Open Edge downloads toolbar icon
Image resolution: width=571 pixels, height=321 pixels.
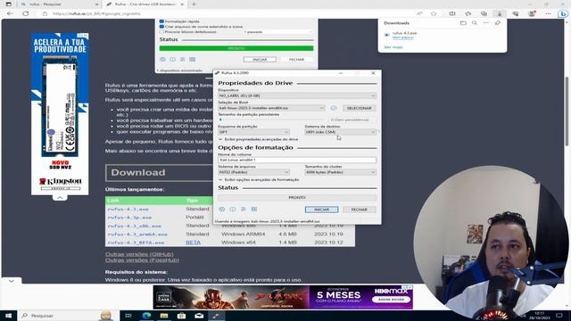(500, 13)
